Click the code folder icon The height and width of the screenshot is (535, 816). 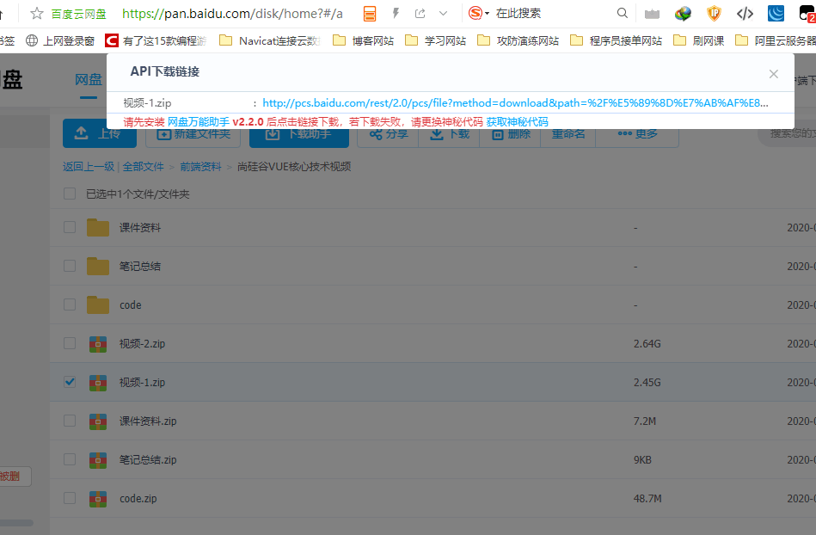98,304
